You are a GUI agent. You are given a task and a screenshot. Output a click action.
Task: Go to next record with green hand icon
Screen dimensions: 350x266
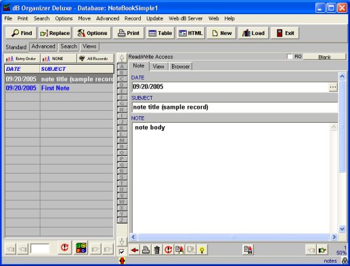pos(322,250)
